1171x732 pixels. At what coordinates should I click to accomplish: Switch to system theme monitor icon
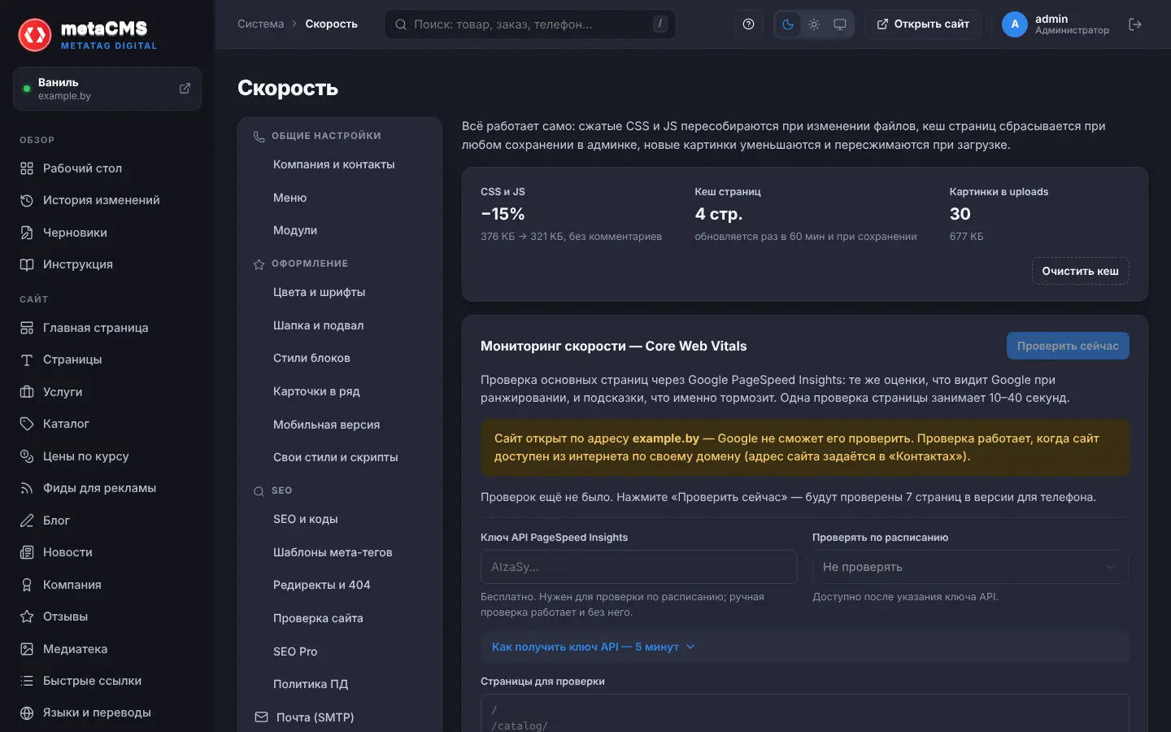[840, 24]
